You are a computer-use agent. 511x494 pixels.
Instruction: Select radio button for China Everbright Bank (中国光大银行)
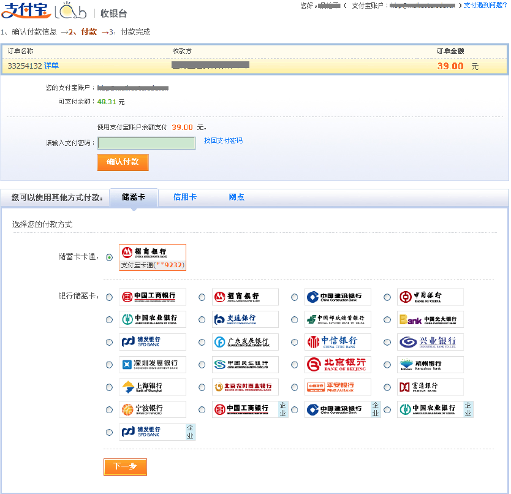click(387, 320)
